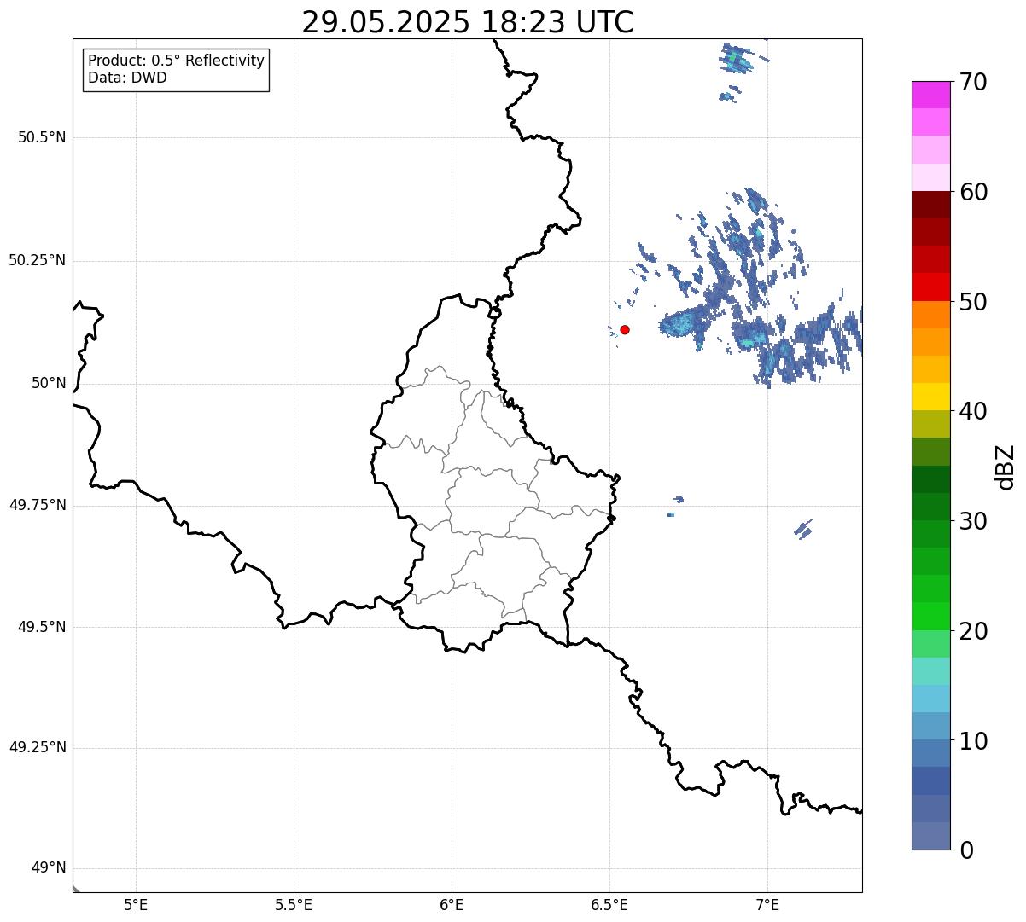
Task: Click the 'Data: DWD' text
Action: [127, 78]
